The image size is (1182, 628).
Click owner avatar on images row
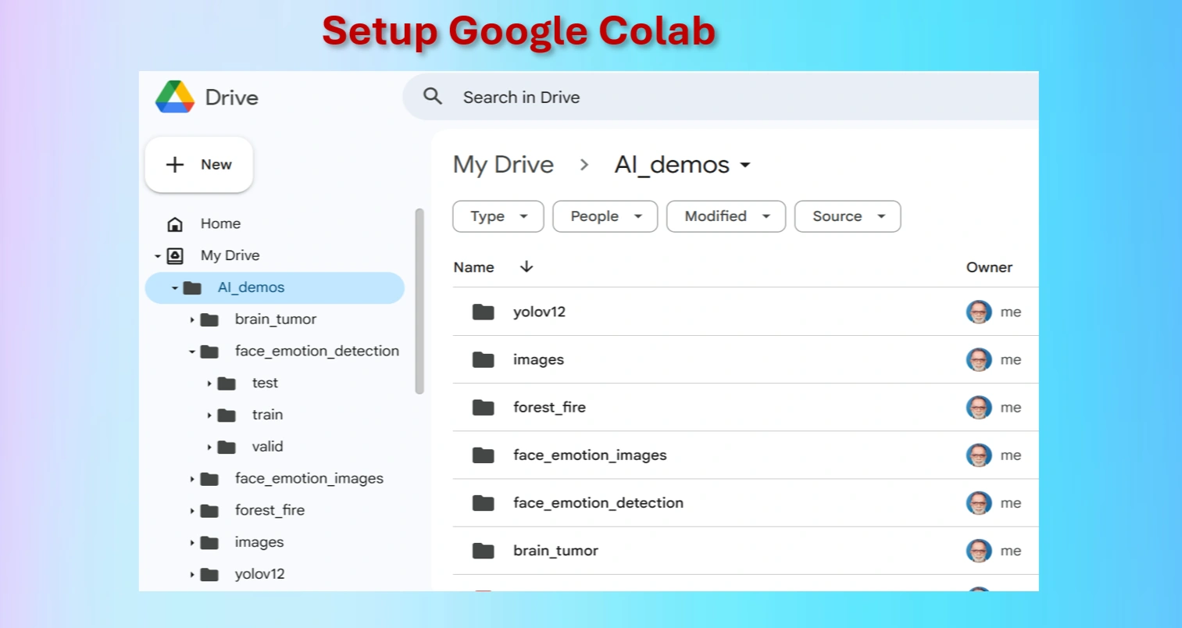979,359
